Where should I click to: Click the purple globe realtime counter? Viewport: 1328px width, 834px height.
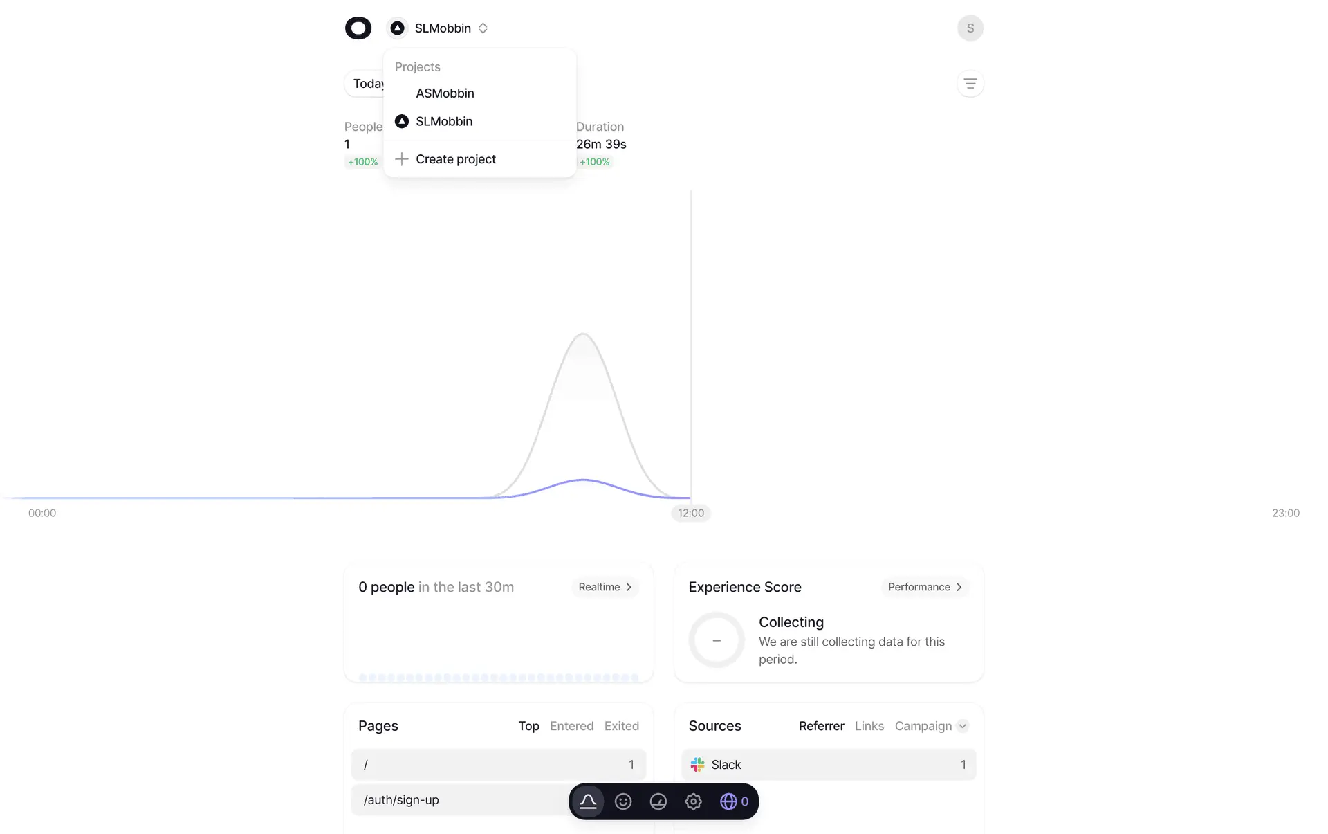pyautogui.click(x=734, y=801)
